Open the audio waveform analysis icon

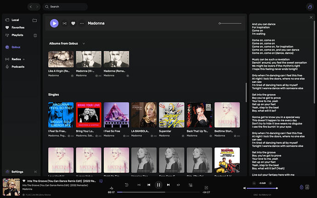(x=111, y=188)
